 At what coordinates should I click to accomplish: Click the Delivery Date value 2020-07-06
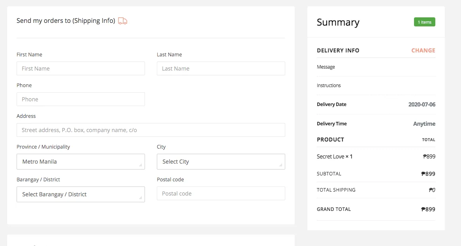tap(421, 104)
